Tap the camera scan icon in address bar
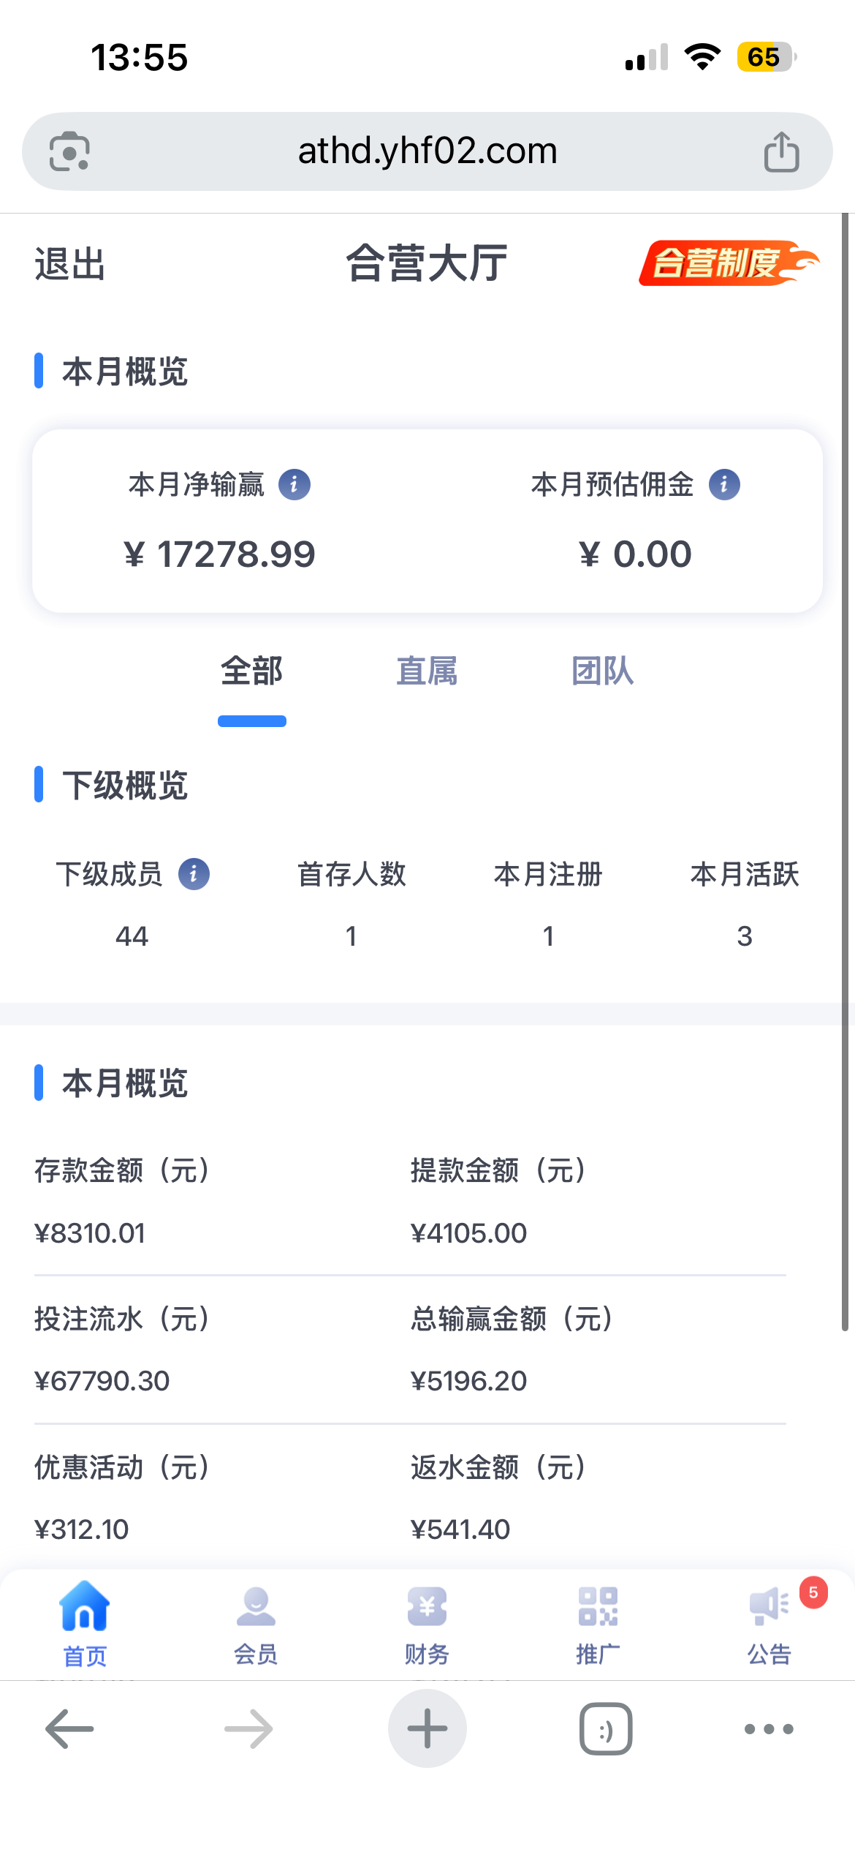 pos(69,152)
